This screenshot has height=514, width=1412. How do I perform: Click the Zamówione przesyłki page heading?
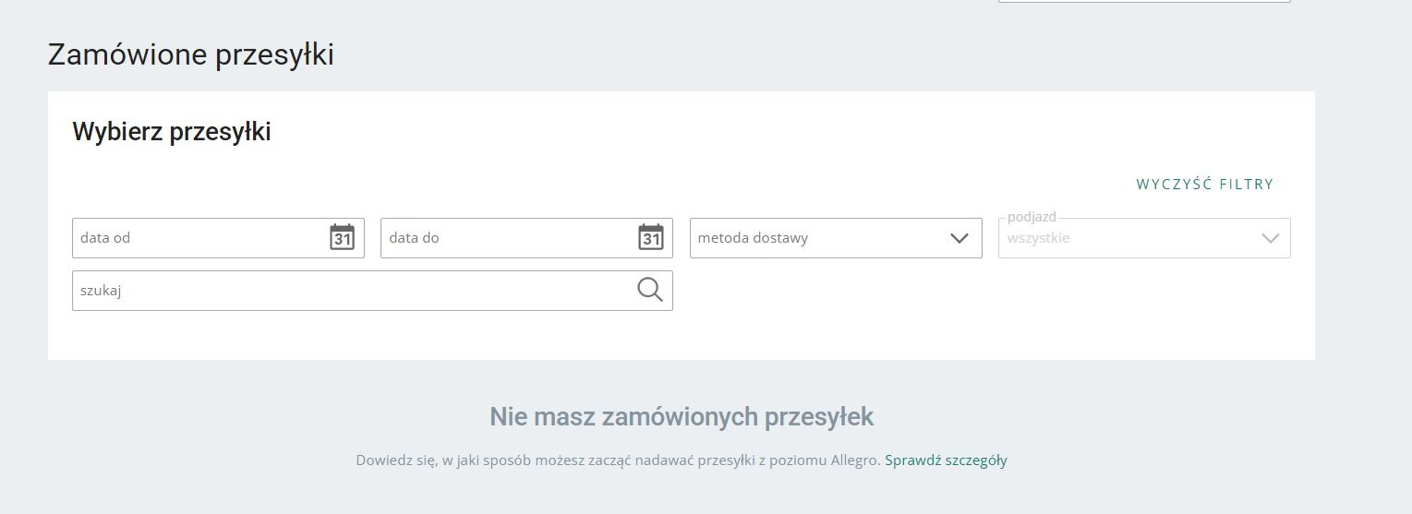coord(191,55)
